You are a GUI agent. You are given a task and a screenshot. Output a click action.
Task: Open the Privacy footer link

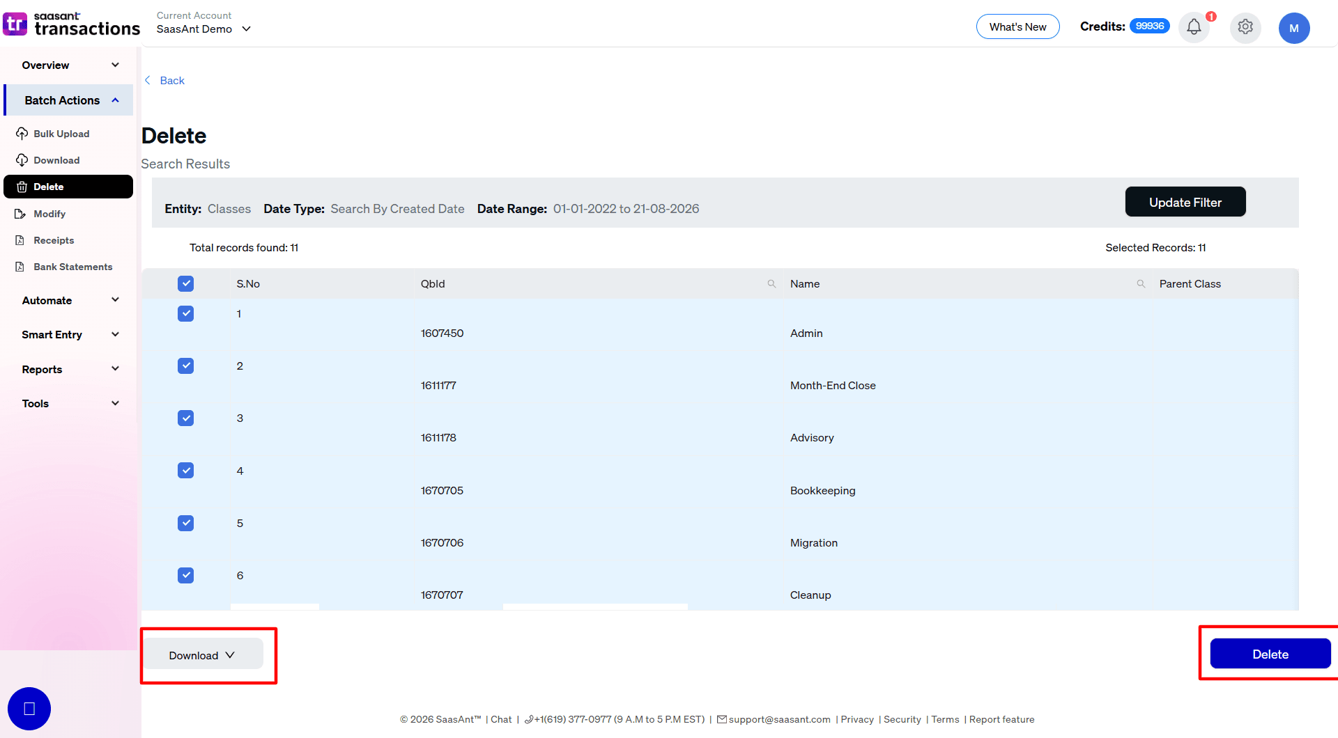857,719
